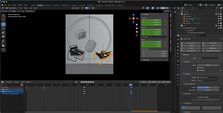
Task: Switch to the Shading workspace tab
Action: click(74, 5)
